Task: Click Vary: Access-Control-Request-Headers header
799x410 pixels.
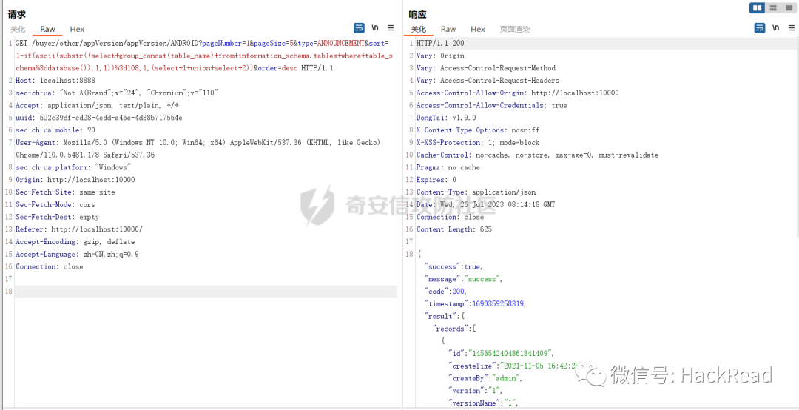Action: (488, 81)
